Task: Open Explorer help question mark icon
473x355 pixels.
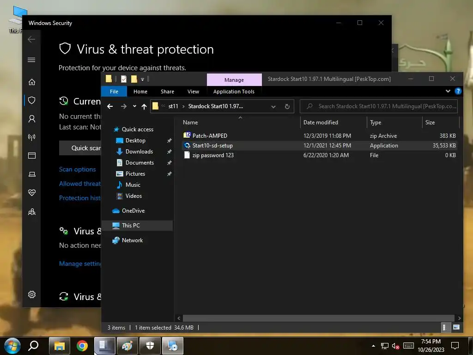Action: [x=458, y=91]
